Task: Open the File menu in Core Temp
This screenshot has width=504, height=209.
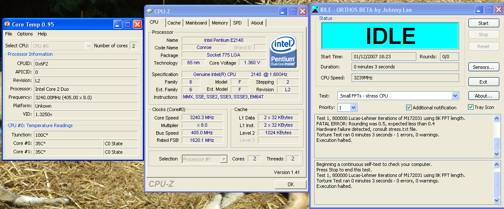Action: click(8, 34)
